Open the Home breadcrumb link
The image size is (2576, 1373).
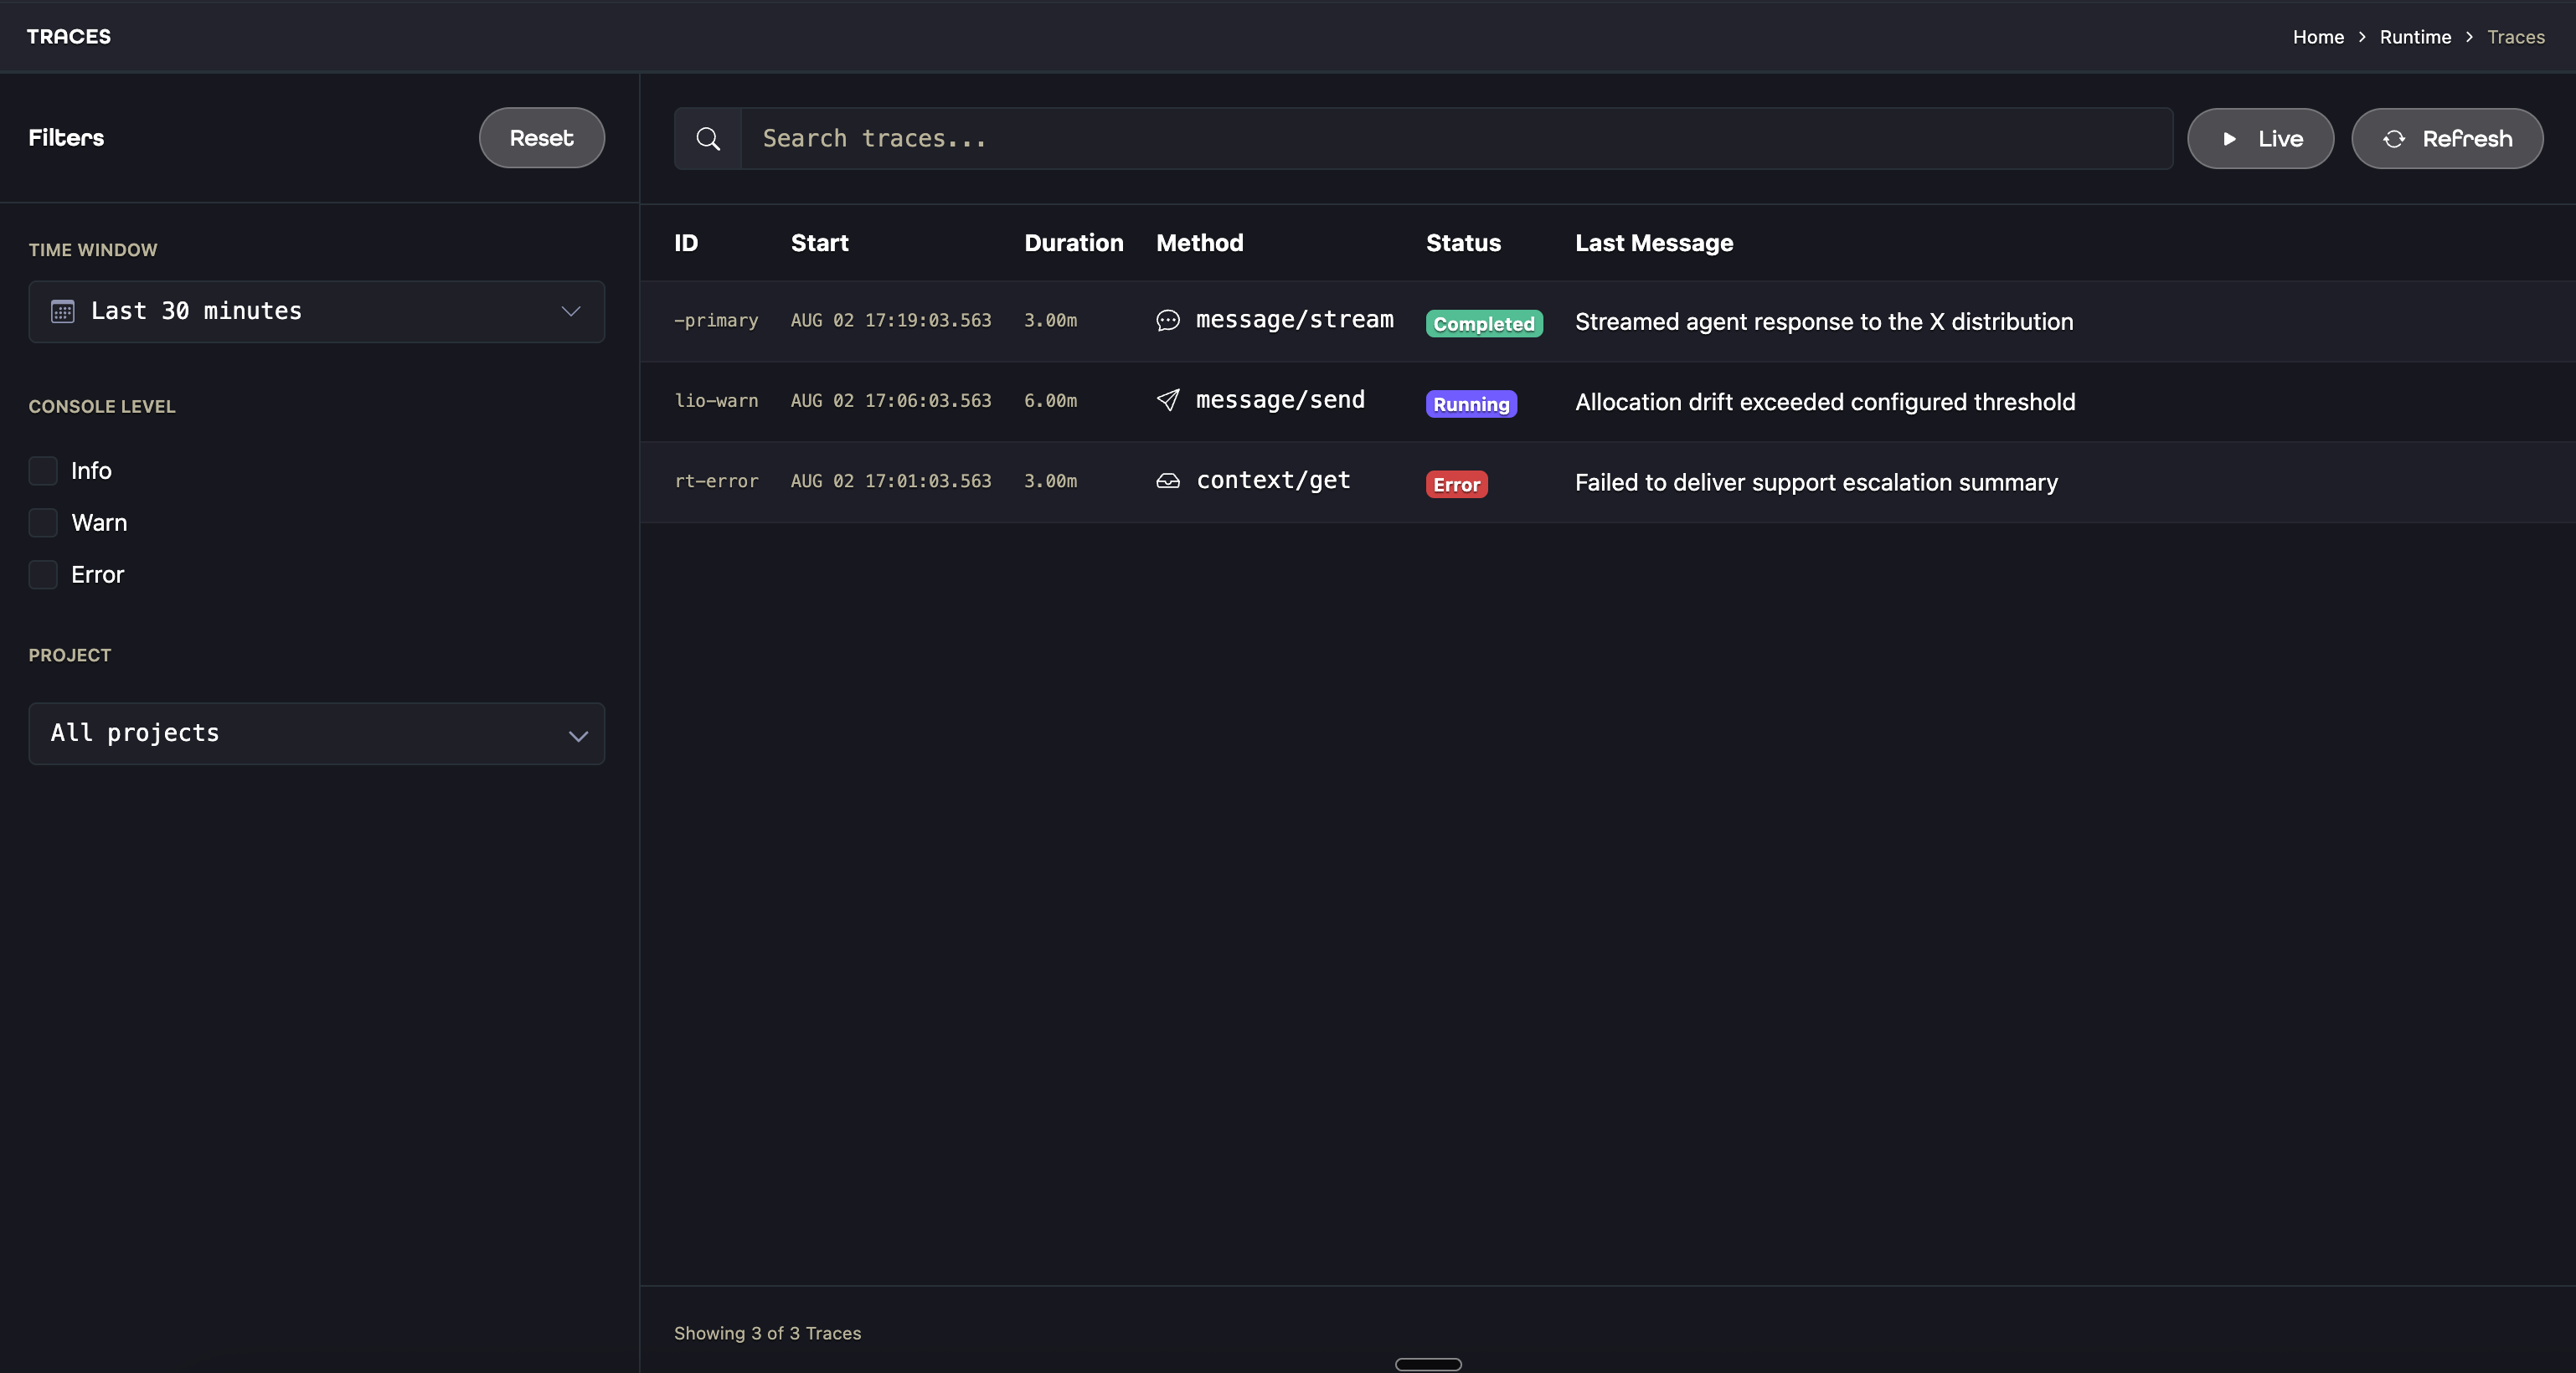point(2318,37)
